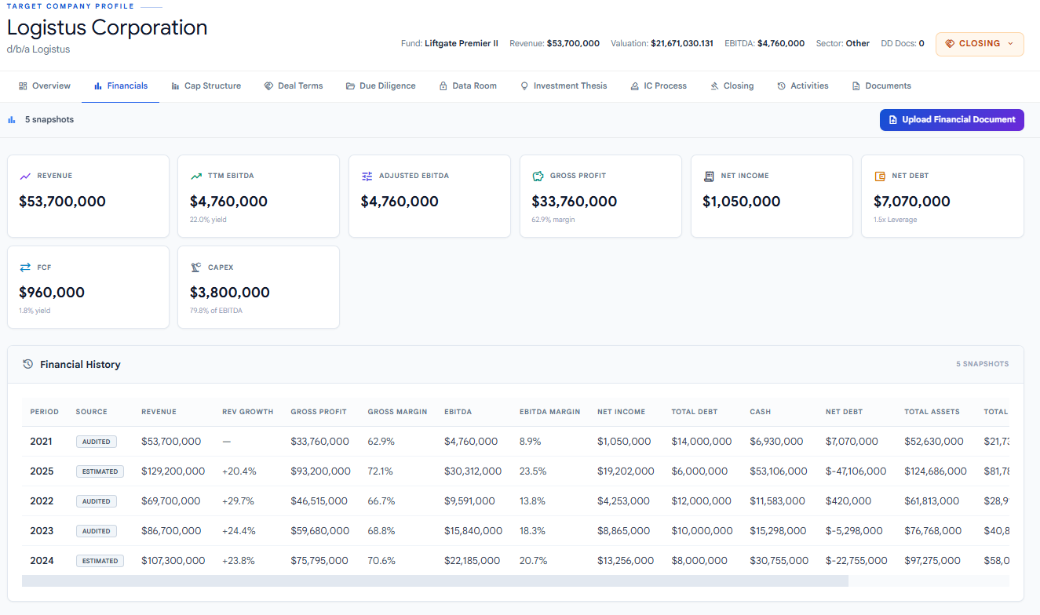The width and height of the screenshot is (1040, 615).
Task: Click the FCF arrows icon
Action: 25,267
